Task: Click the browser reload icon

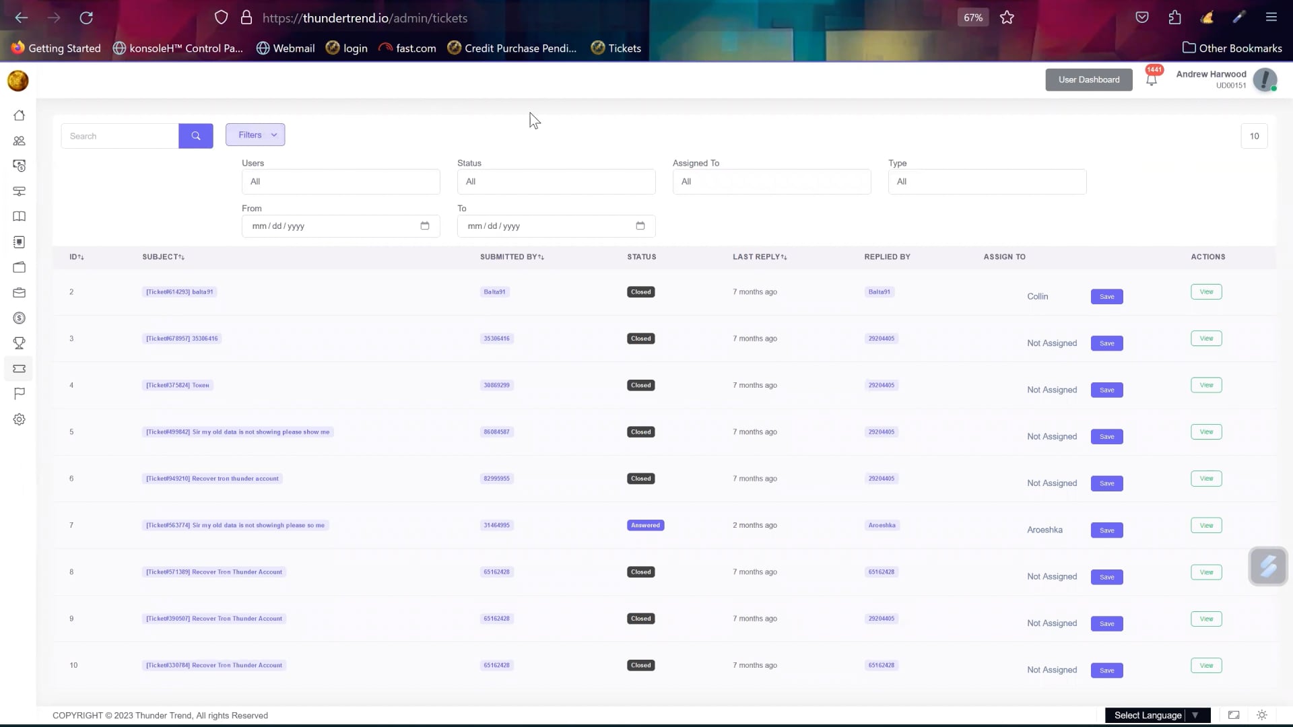Action: pyautogui.click(x=86, y=18)
